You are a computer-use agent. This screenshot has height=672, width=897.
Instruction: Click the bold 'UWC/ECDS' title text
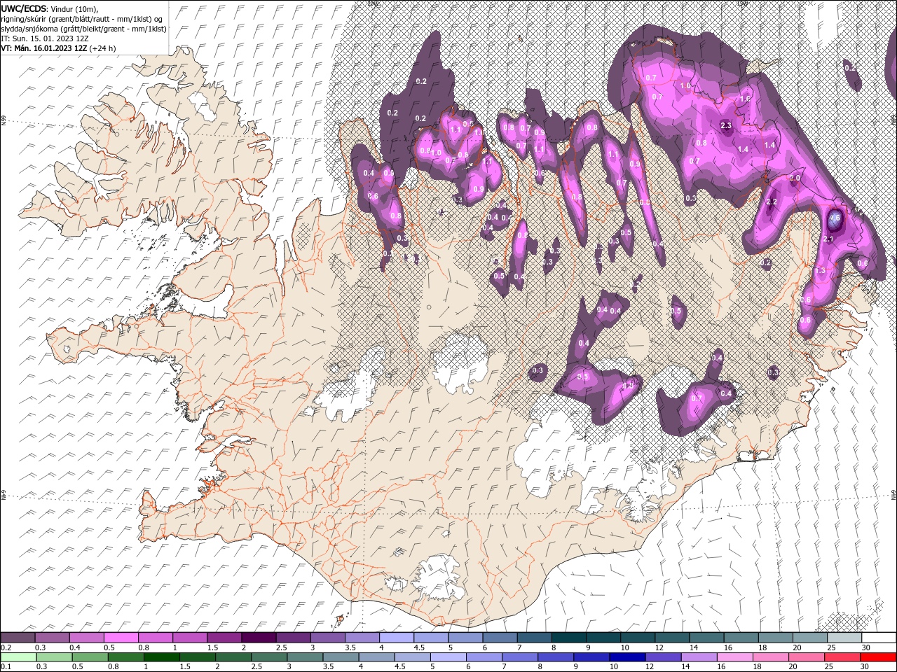[x=23, y=8]
